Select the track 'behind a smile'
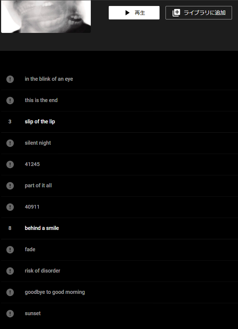Screen dimensions: 238x329 click(x=120, y=228)
